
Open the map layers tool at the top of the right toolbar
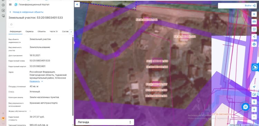254,14
